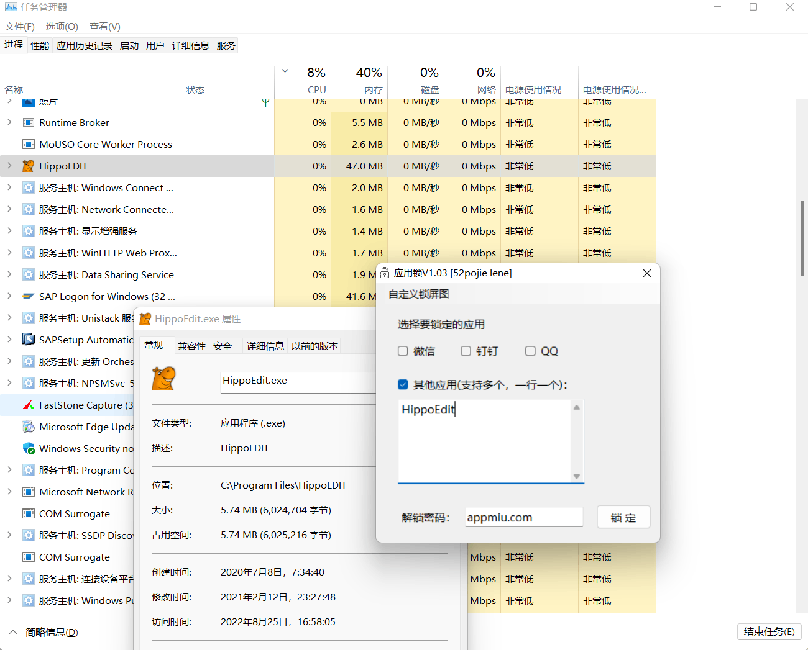Click the SAP Logon for Windows icon
The width and height of the screenshot is (808, 650).
click(x=28, y=296)
